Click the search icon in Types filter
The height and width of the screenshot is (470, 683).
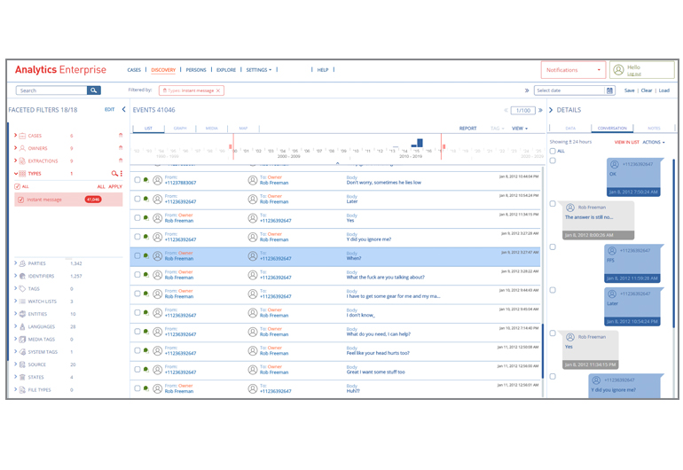pyautogui.click(x=114, y=174)
